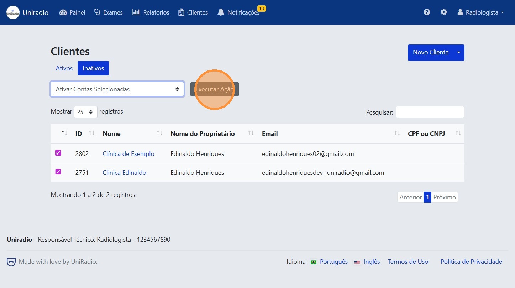Image resolution: width=515 pixels, height=288 pixels.
Task: Open the Radiologista user menu
Action: [481, 12]
